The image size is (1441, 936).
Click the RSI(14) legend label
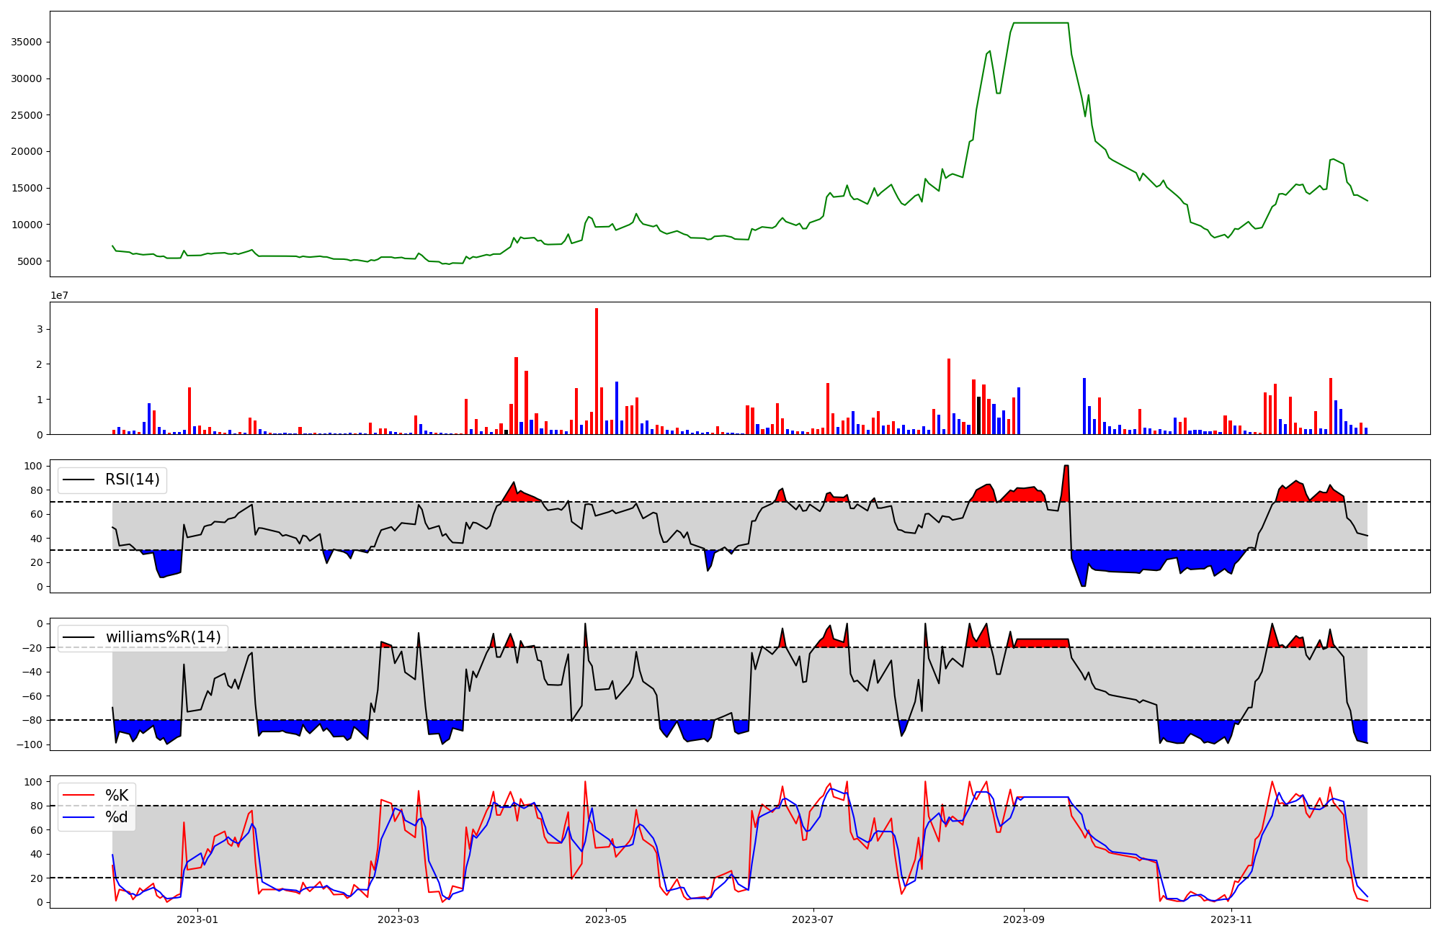pyautogui.click(x=133, y=480)
